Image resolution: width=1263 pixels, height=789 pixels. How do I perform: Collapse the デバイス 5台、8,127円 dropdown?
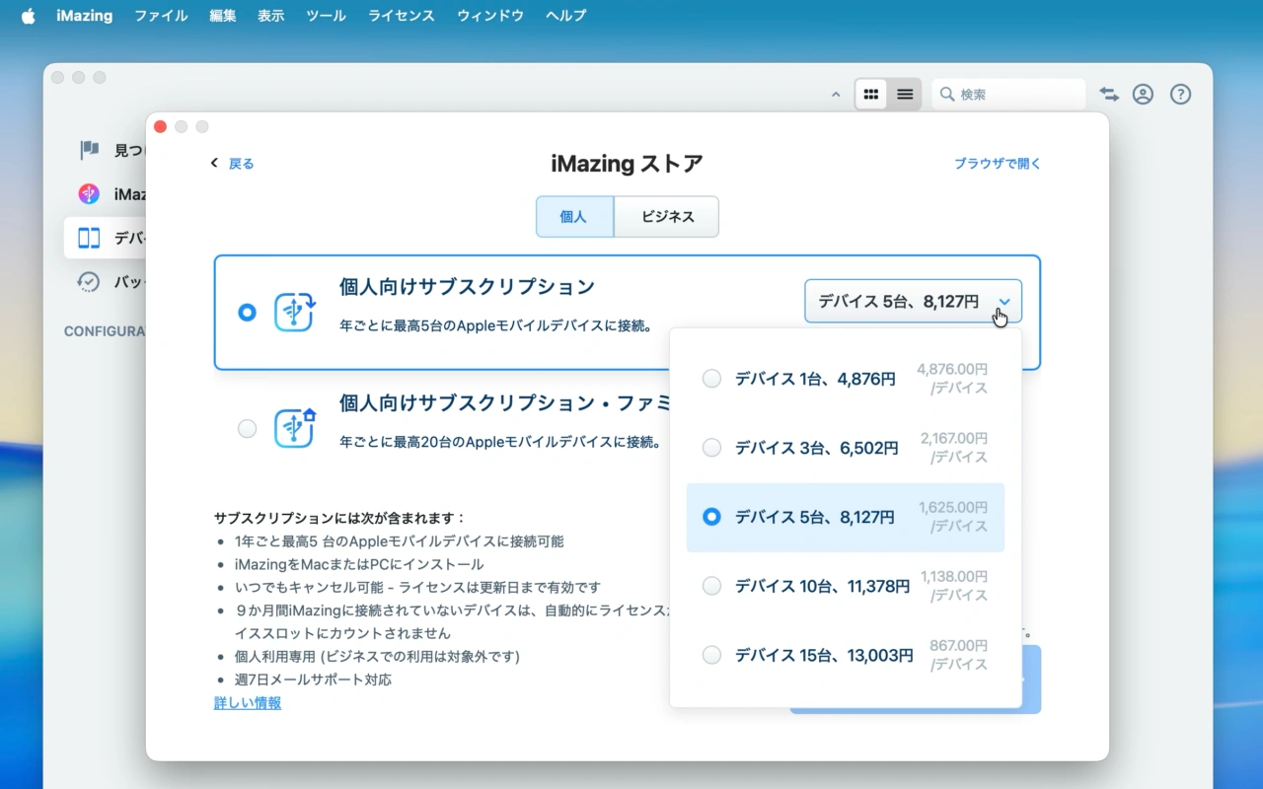[x=913, y=302]
